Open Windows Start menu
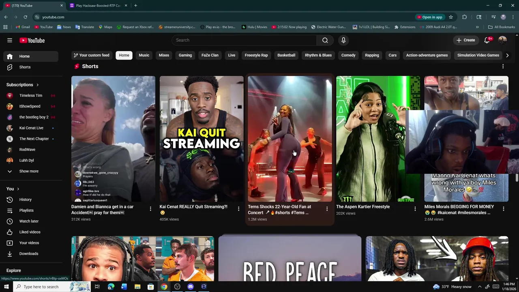Image resolution: width=519 pixels, height=292 pixels. [6, 287]
